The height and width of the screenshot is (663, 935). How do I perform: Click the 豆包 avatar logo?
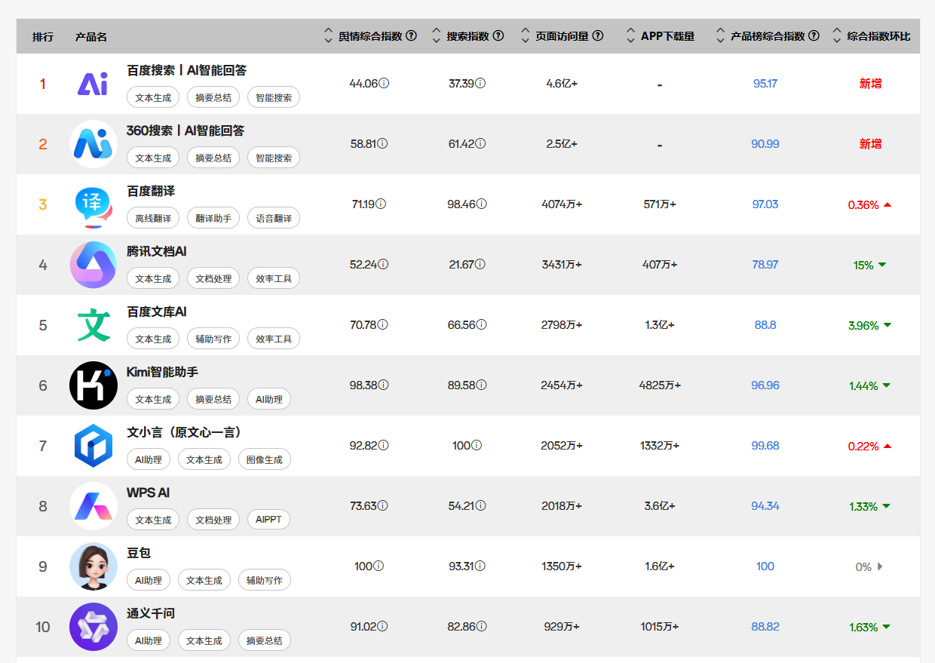93,566
